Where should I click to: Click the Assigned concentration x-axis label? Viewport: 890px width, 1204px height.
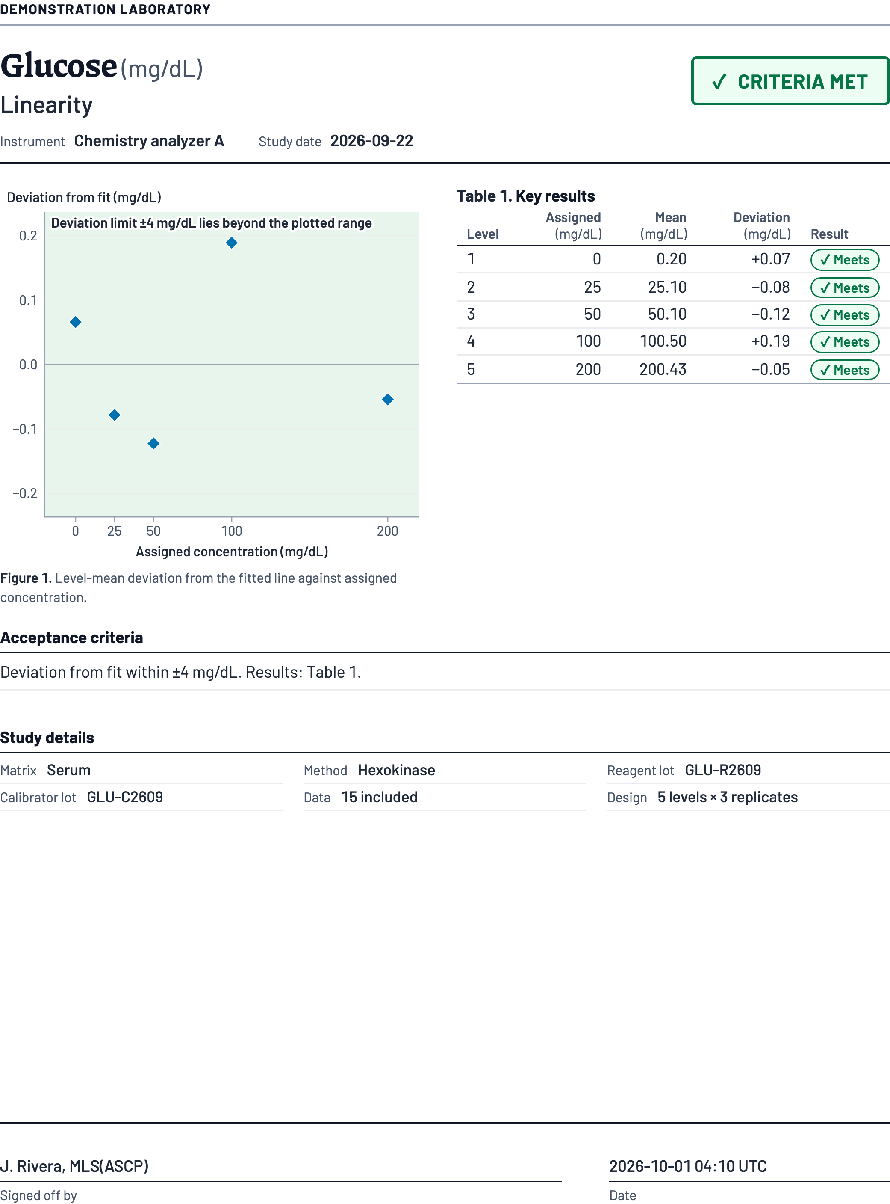point(232,552)
